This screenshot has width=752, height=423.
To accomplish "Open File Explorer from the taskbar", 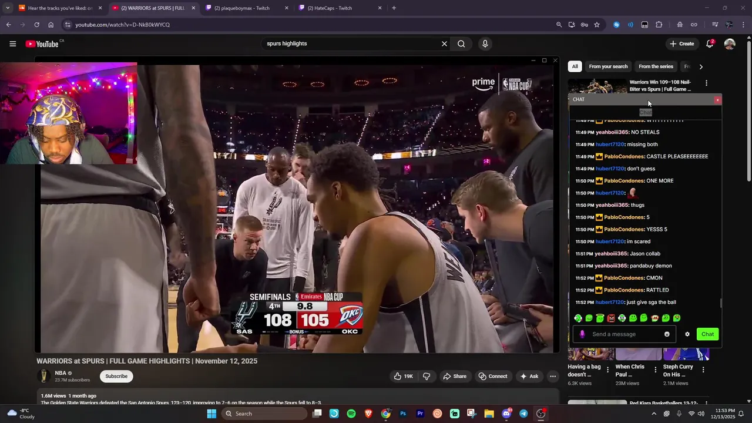I will coord(489,414).
